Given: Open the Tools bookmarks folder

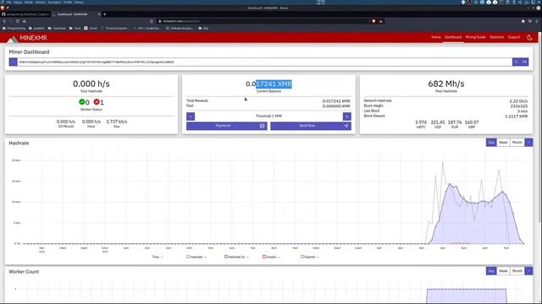Looking at the screenshot, I should point(75,28).
